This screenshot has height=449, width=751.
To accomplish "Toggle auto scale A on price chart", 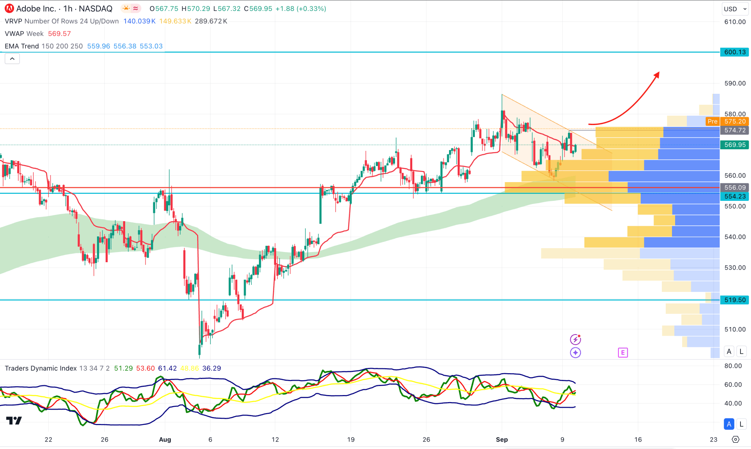I will pos(729,351).
